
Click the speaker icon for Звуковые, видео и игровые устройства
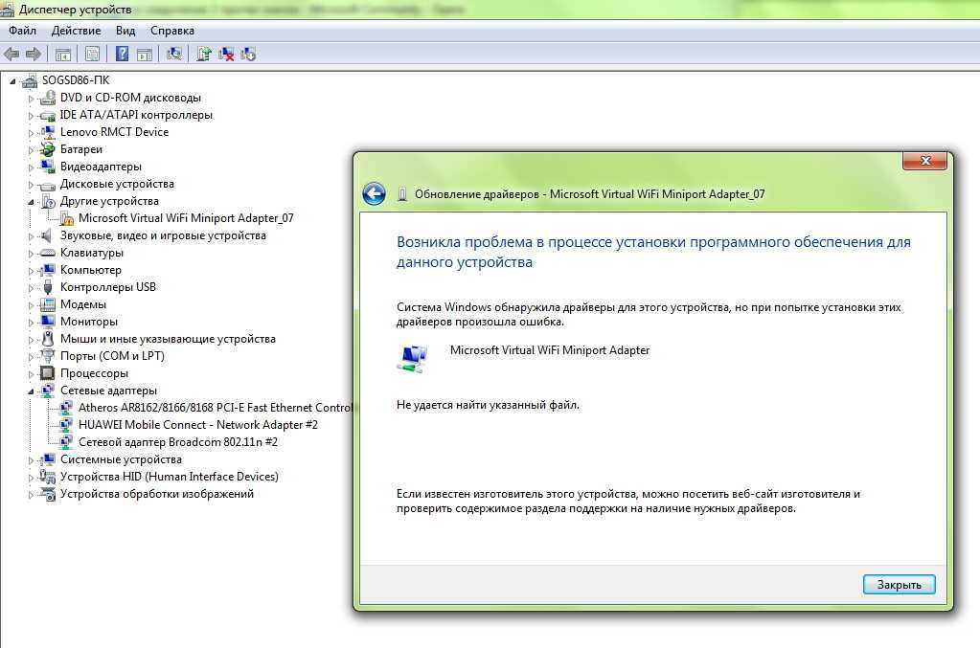(x=46, y=235)
